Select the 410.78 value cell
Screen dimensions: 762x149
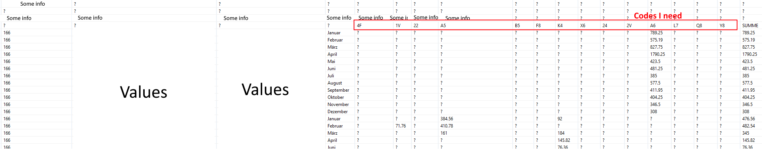click(447, 126)
